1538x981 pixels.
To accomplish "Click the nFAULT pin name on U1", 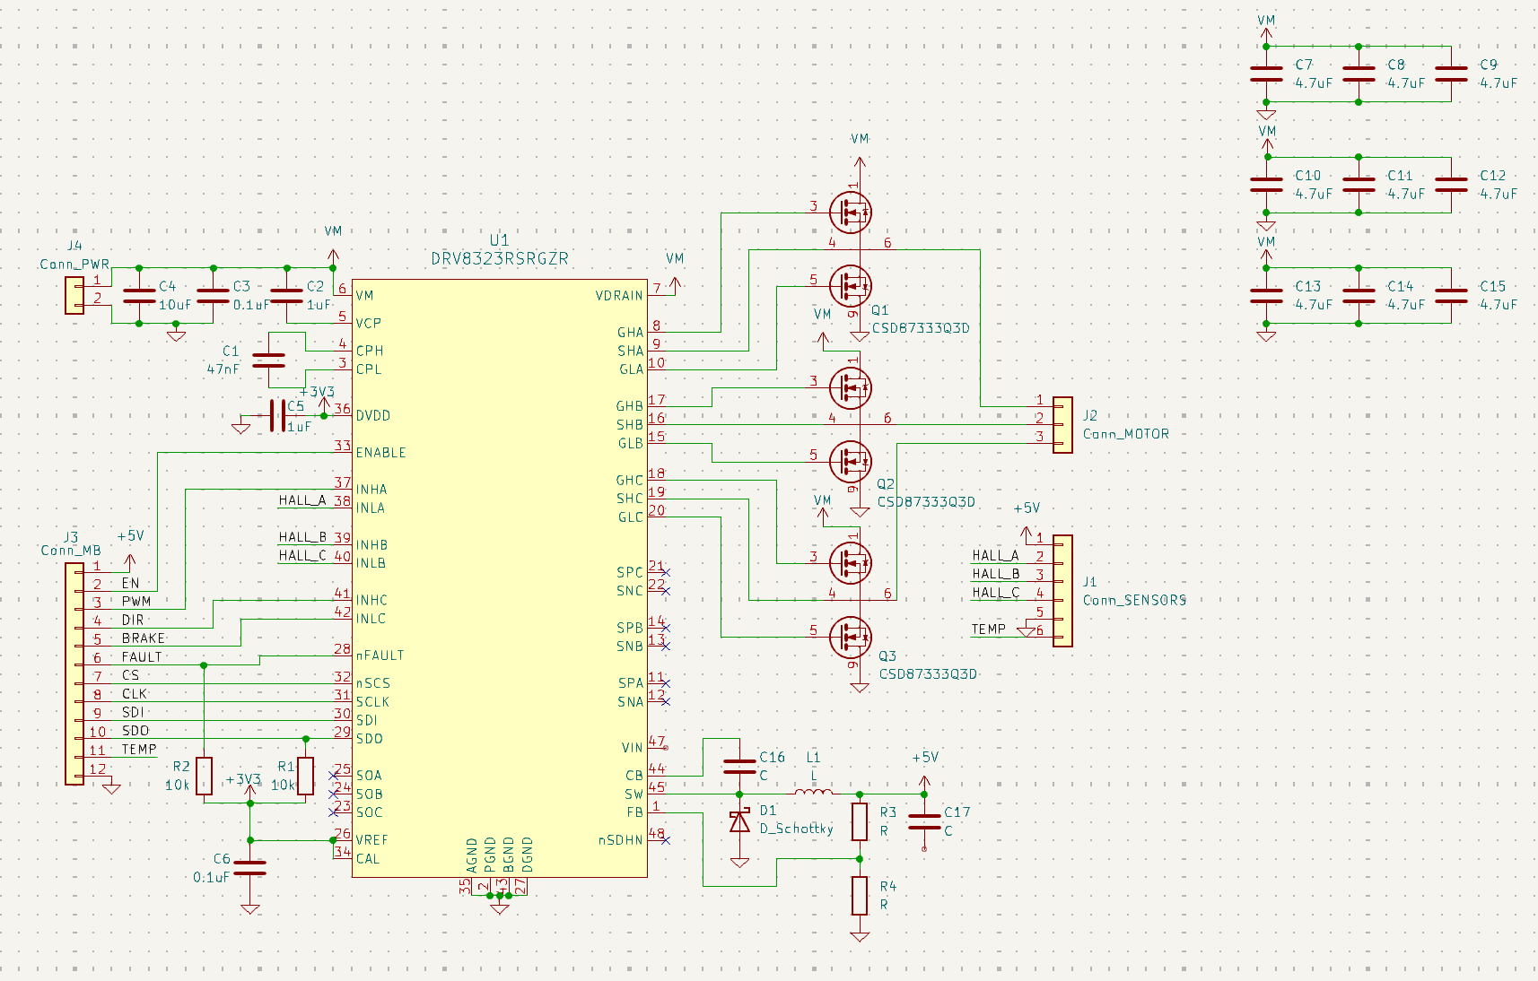I will 380,655.
